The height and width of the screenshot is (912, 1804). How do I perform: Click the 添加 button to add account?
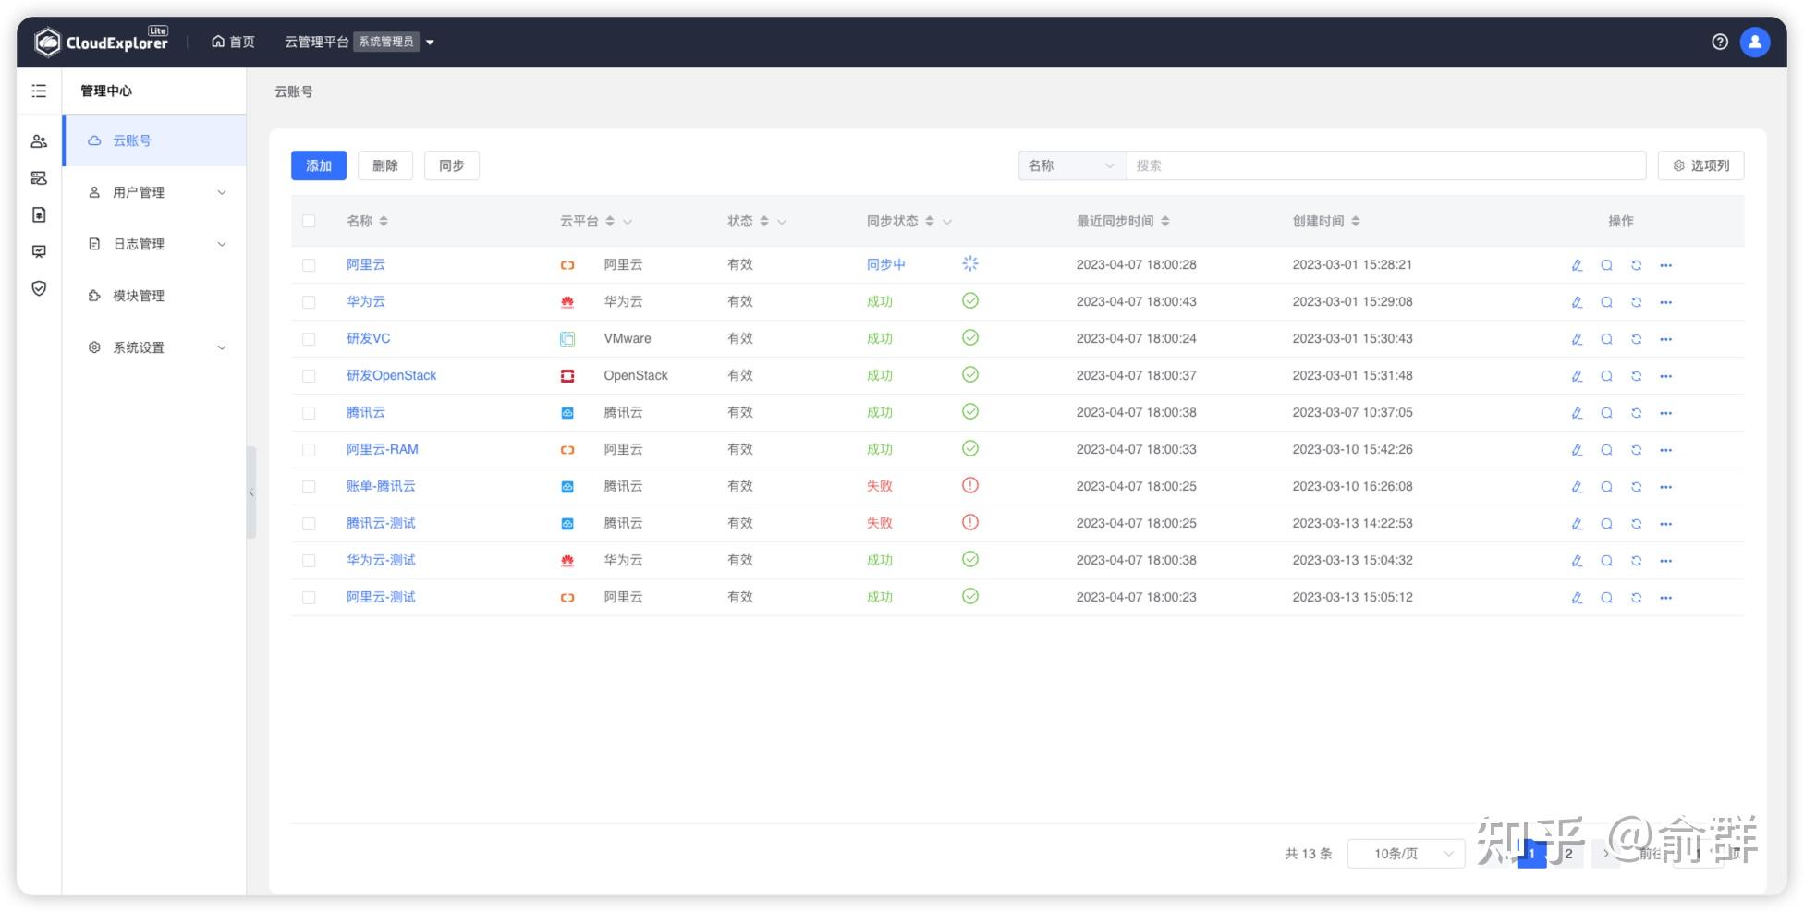318,164
